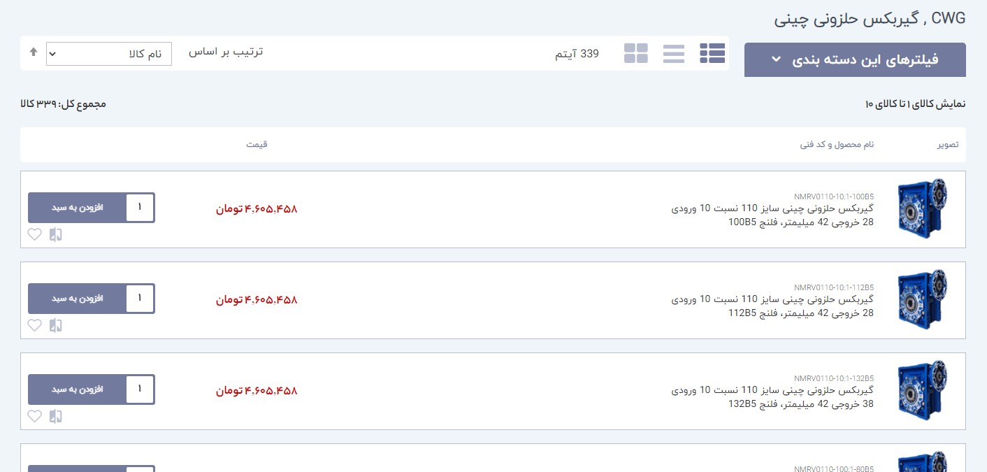Image resolution: width=987 pixels, height=472 pixels.
Task: Toggle sort direction arrow
Action: click(x=33, y=52)
